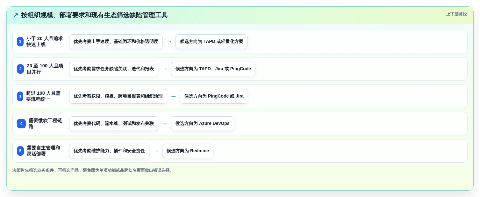Click the 上下游路径 label
The image size is (480, 197).
pyautogui.click(x=456, y=14)
